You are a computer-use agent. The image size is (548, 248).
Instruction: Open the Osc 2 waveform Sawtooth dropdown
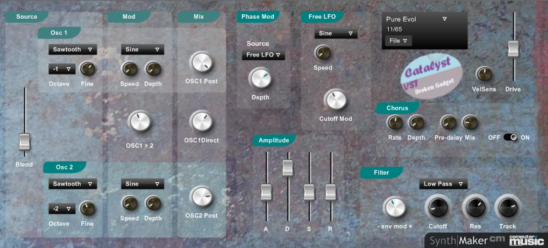pyautogui.click(x=73, y=184)
